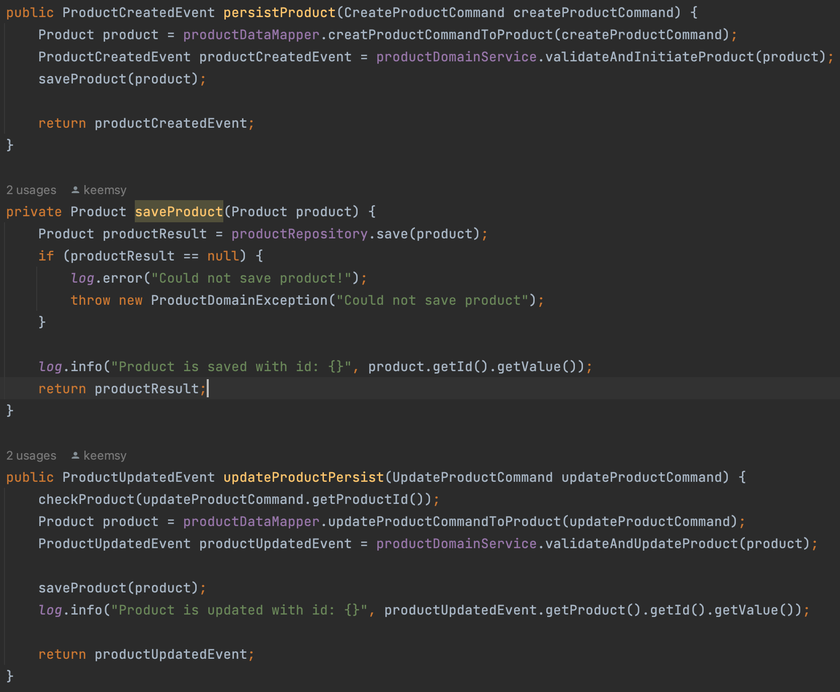Click saveProduct(product) call in persistProduct
Screen dimensions: 840x692
[119, 79]
